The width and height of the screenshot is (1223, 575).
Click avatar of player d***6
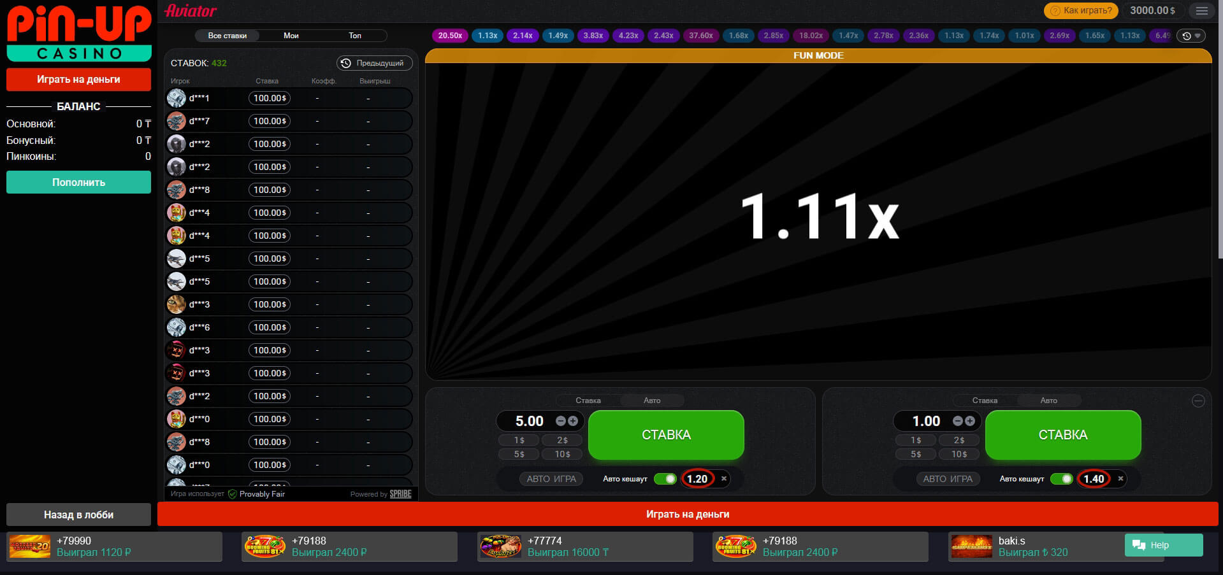click(x=177, y=327)
